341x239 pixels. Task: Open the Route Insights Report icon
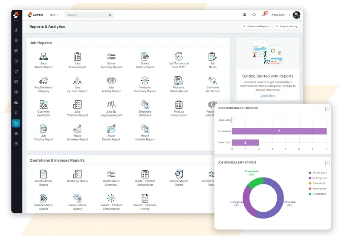[x=145, y=129]
